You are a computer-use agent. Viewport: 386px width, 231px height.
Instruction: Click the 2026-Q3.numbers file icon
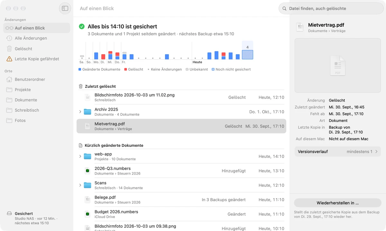pos(87,171)
